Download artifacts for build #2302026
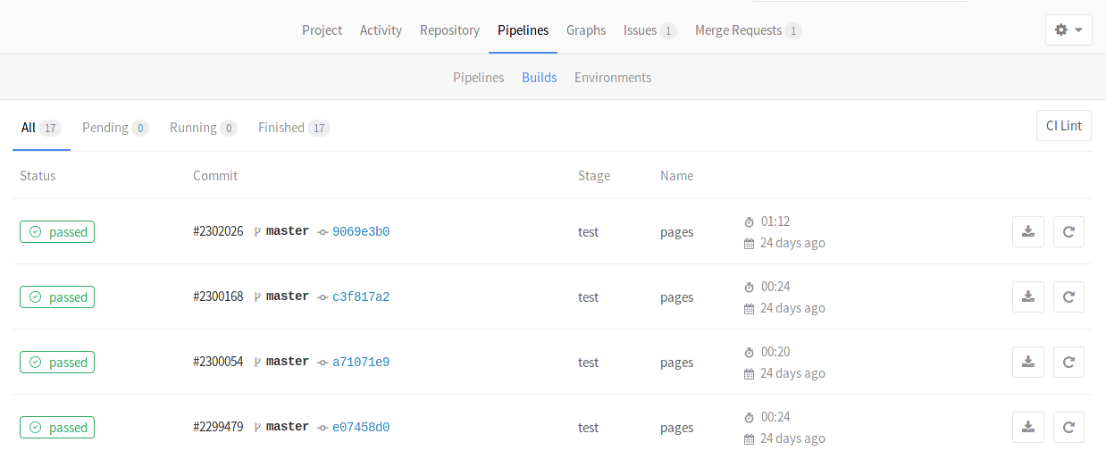 pyautogui.click(x=1027, y=232)
